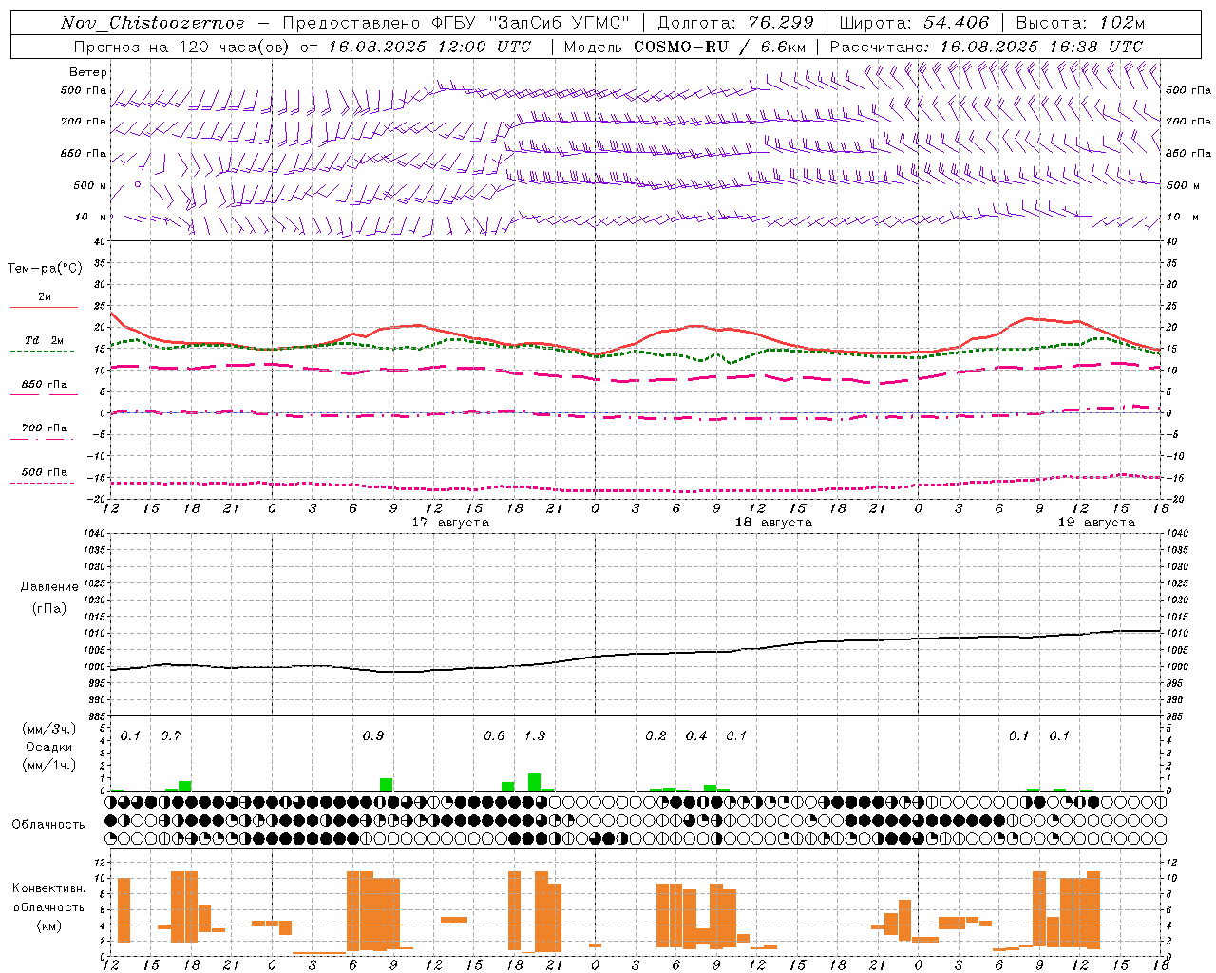Click the '(мм/1ч.)' precipitation unit label
This screenshot has height=973, width=1216.
49,765
